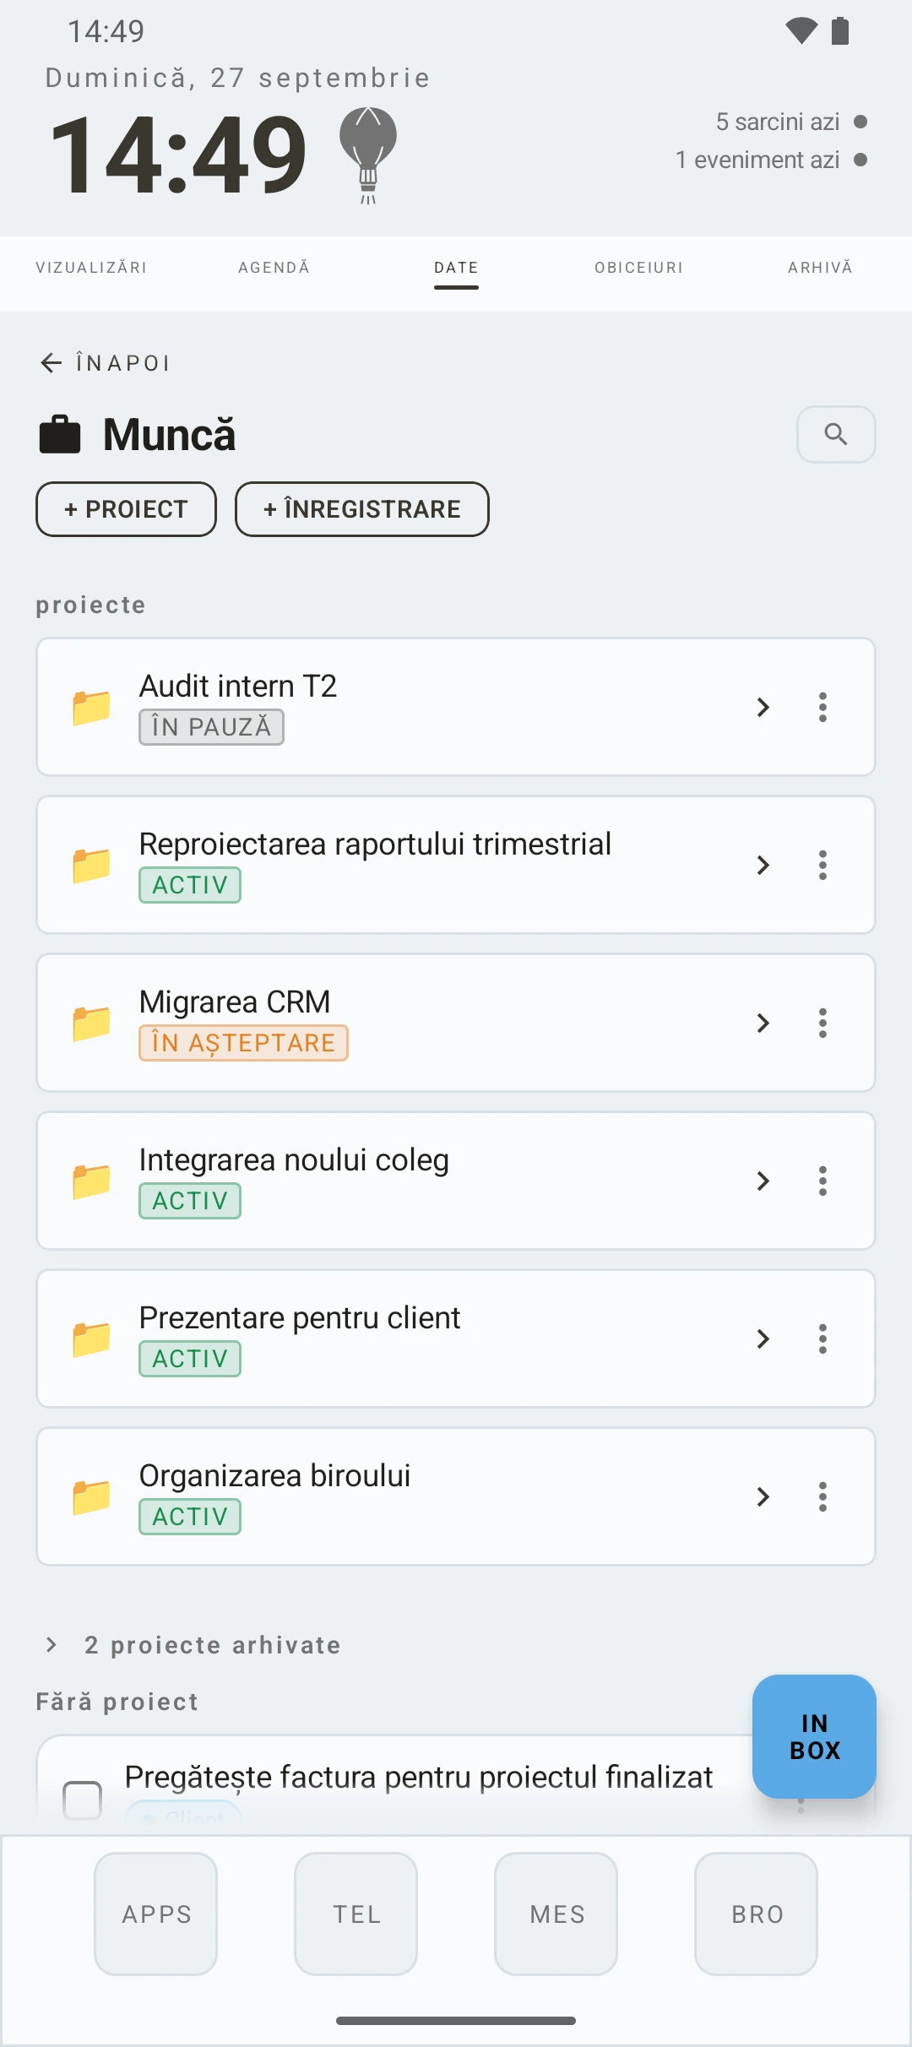Open the blue INBOX button
The height and width of the screenshot is (2047, 912).
814,1736
